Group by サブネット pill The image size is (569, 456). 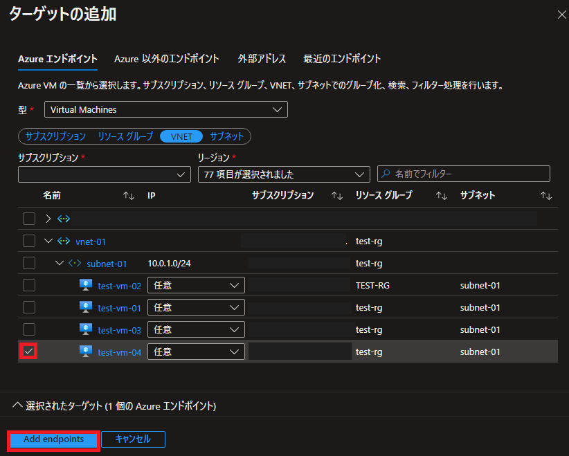click(x=226, y=136)
